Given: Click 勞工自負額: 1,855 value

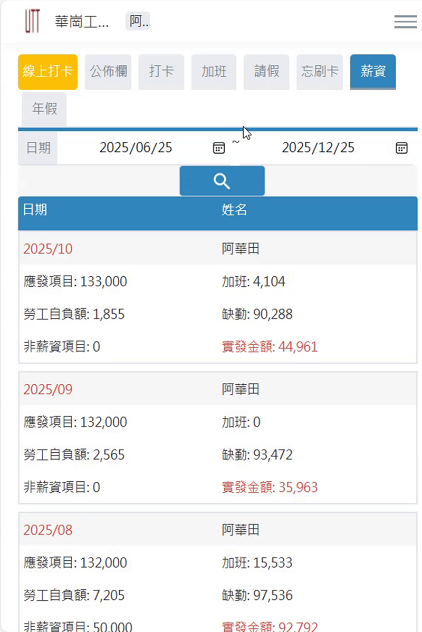Looking at the screenshot, I should point(74,314).
